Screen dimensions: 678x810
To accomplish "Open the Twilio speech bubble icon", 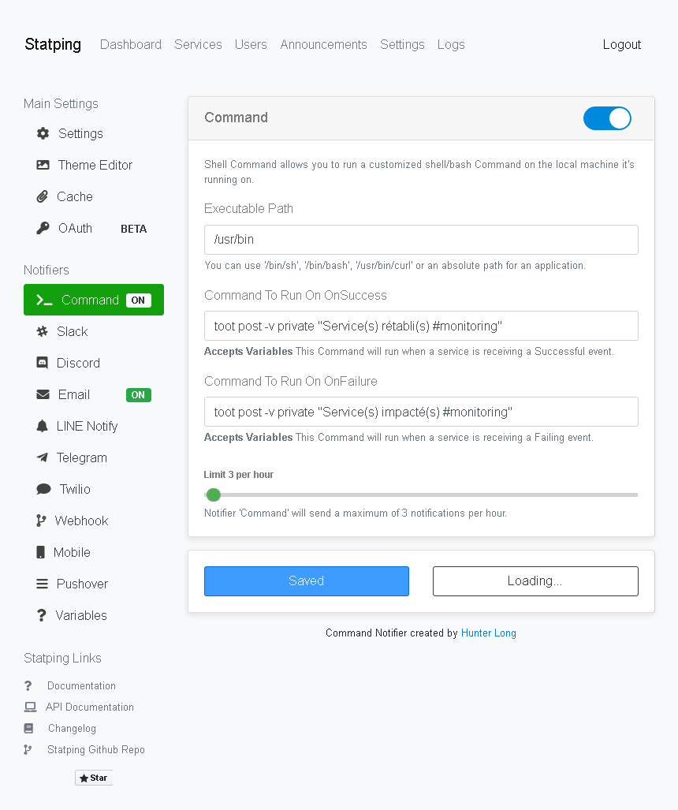I will (x=43, y=489).
